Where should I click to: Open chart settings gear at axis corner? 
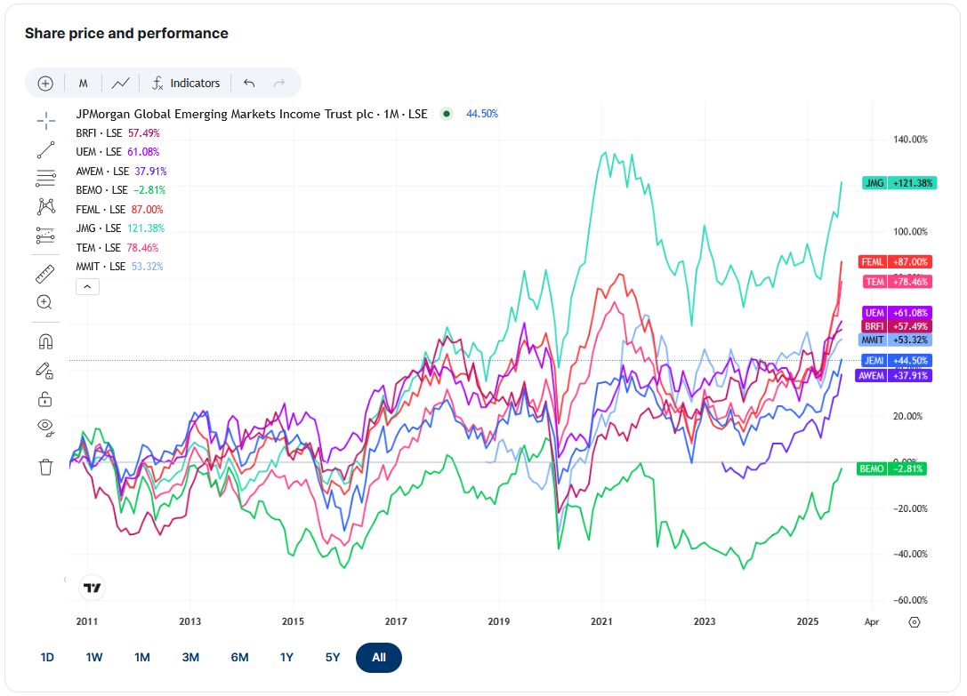pyautogui.click(x=915, y=622)
